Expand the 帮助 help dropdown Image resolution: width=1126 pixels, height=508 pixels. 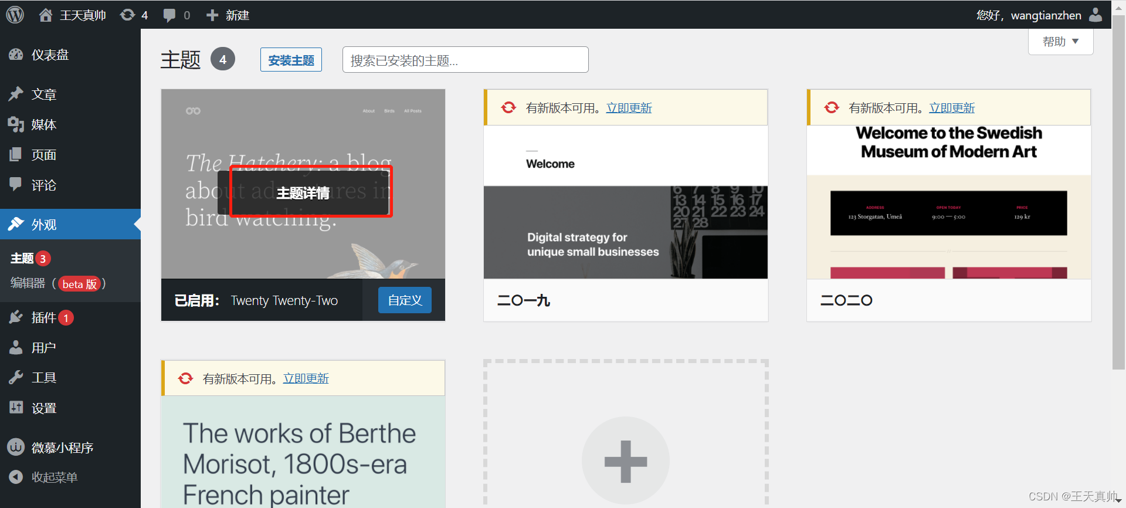tap(1060, 42)
